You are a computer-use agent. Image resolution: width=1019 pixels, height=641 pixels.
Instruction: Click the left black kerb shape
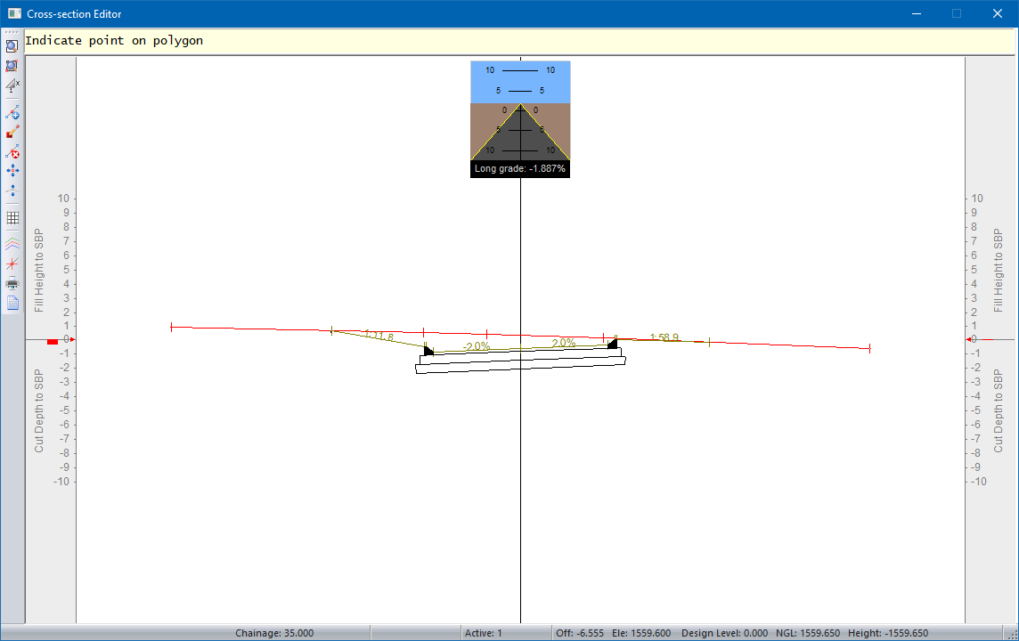click(428, 351)
